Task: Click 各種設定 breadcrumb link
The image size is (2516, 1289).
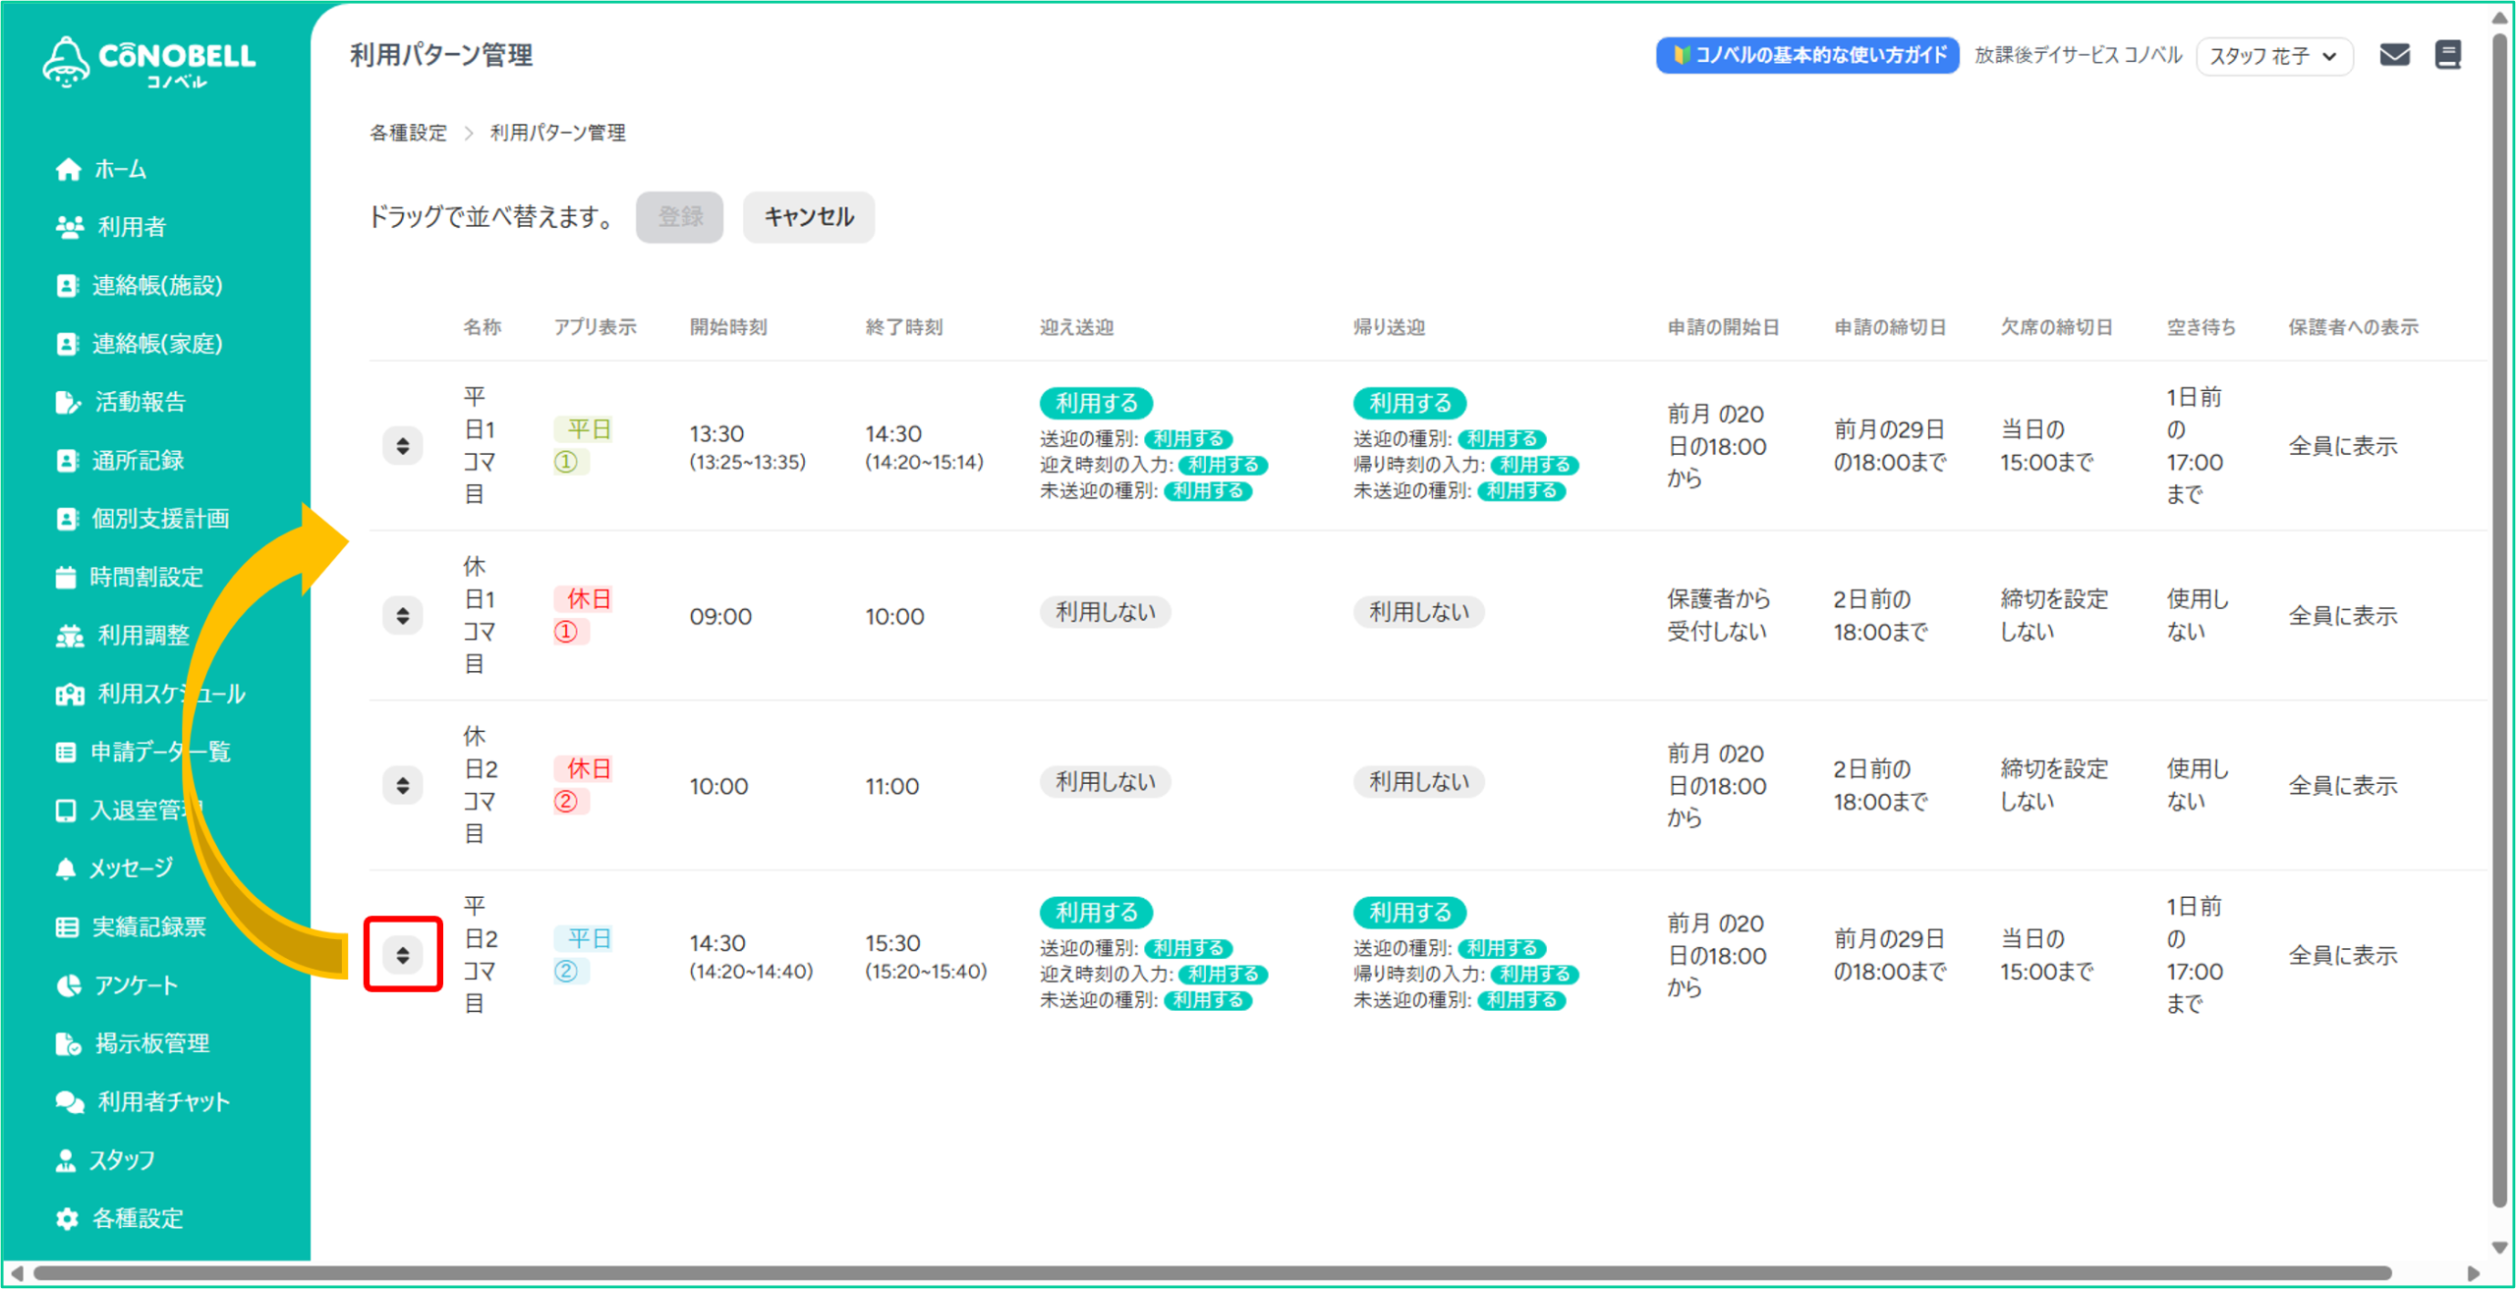Action: tap(408, 133)
